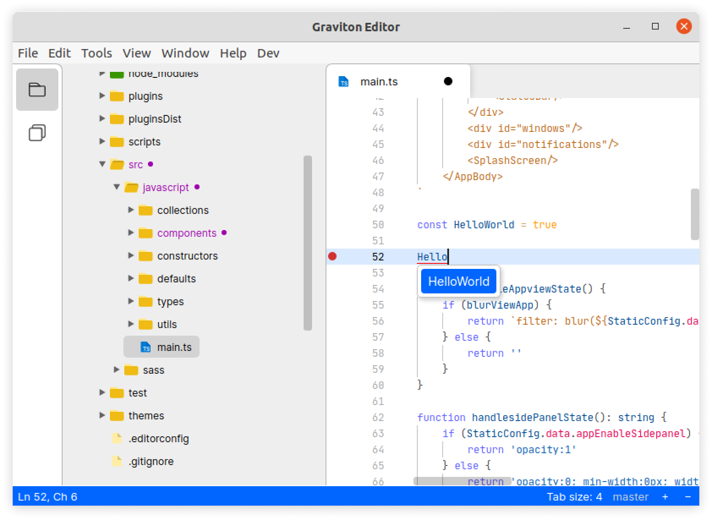Open the Help menu

click(233, 53)
